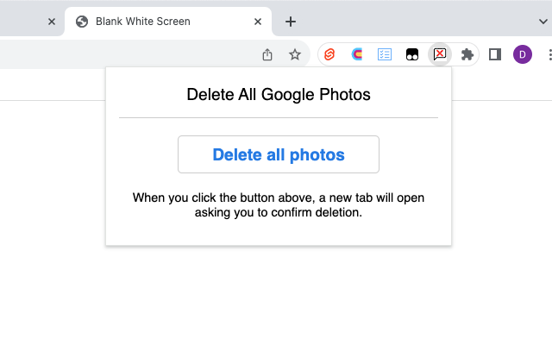Image resolution: width=552 pixels, height=345 pixels.
Task: Click the Delete All Google Photos heading
Action: [x=279, y=95]
